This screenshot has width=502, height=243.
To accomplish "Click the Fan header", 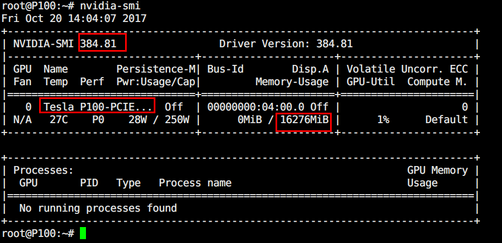I will 23,82.
